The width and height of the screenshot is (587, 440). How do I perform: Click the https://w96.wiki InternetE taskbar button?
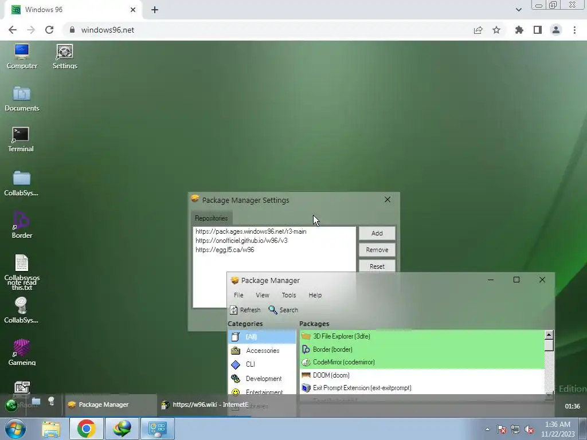click(205, 404)
